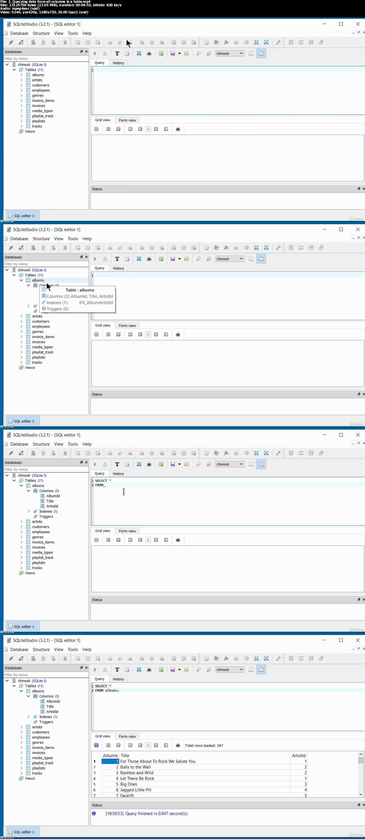
Task: Expand the artists table in the 00:00:58 frame
Action: click(x=21, y=80)
